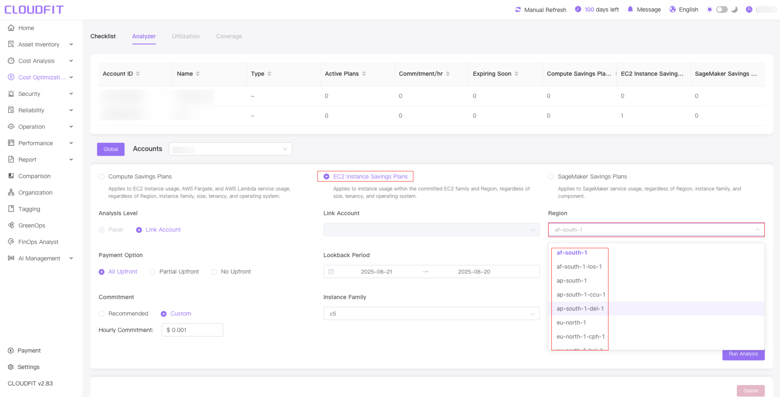Click the Cost Analysis sidebar icon
This screenshot has height=397, width=780.
click(11, 61)
